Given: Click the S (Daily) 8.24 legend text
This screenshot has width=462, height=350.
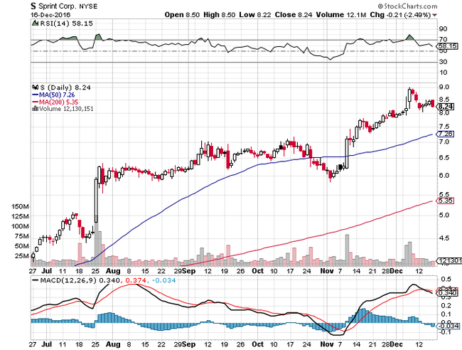Looking at the screenshot, I should (65, 87).
